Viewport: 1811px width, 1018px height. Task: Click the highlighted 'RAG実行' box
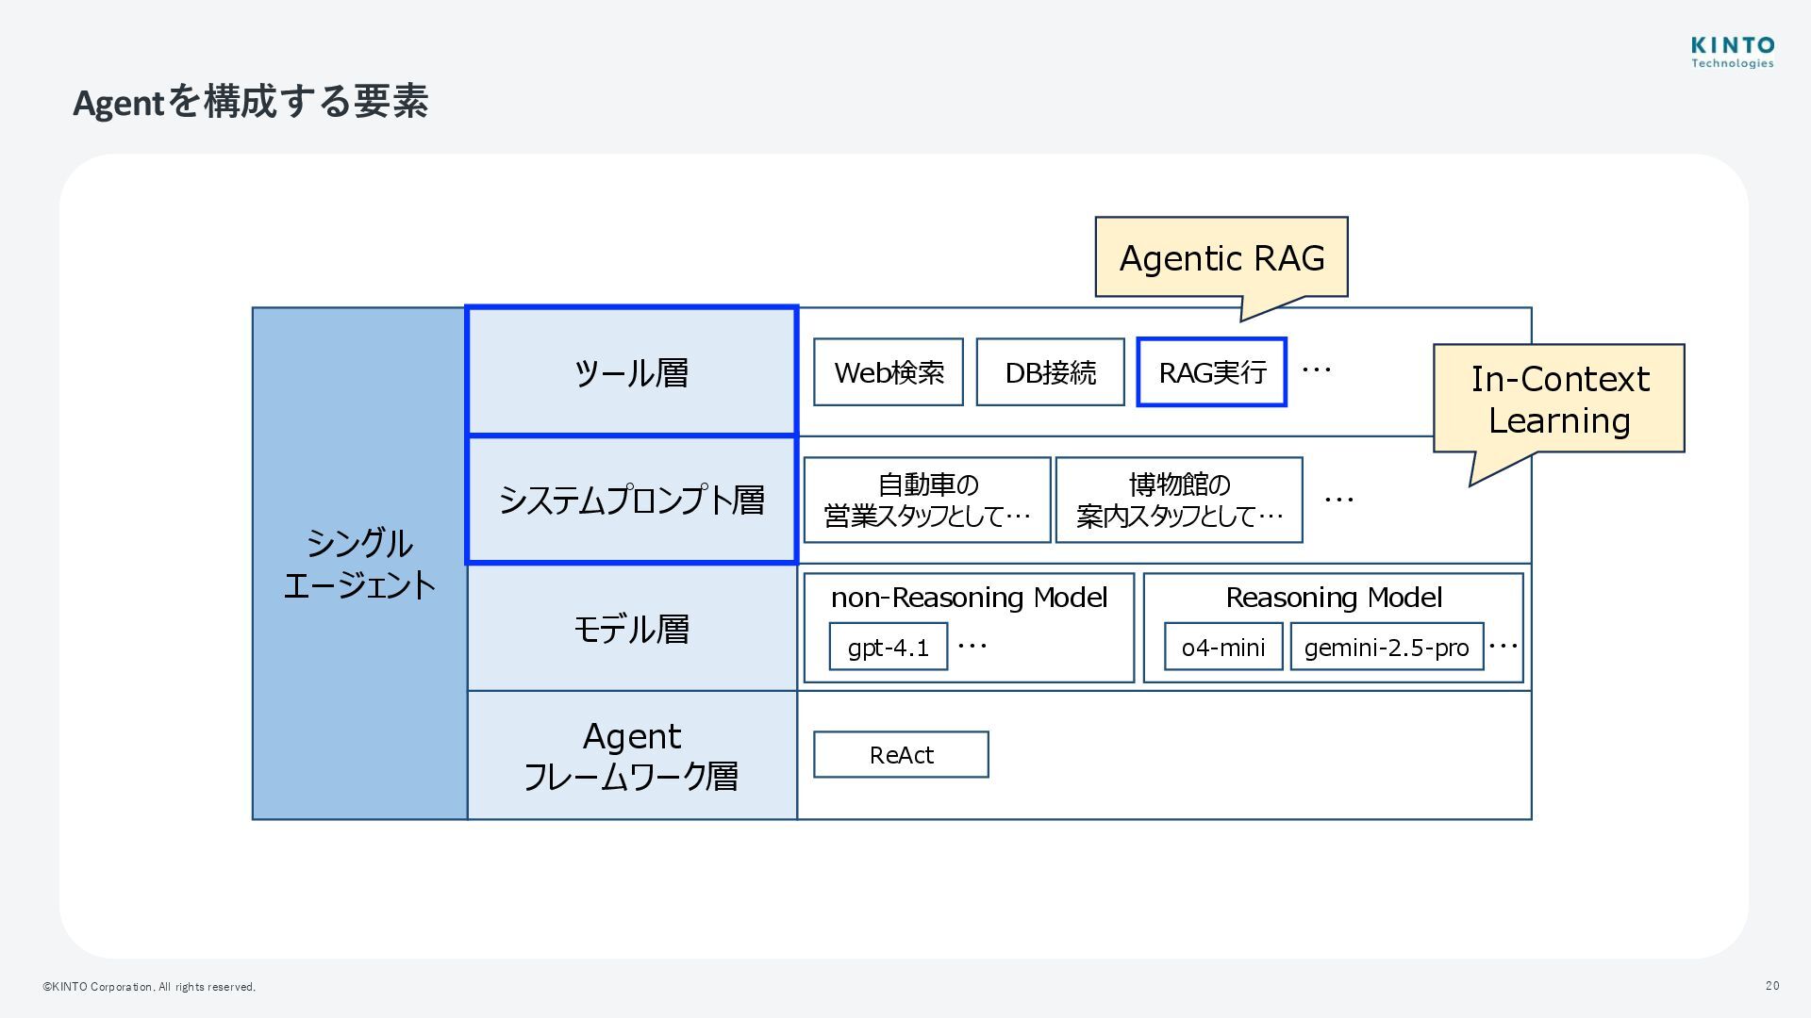1212,372
